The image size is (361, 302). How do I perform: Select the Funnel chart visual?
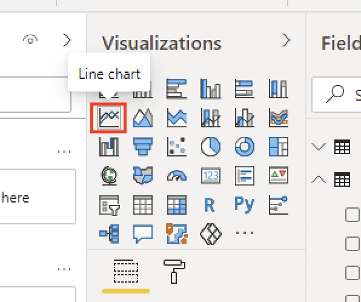(x=143, y=147)
